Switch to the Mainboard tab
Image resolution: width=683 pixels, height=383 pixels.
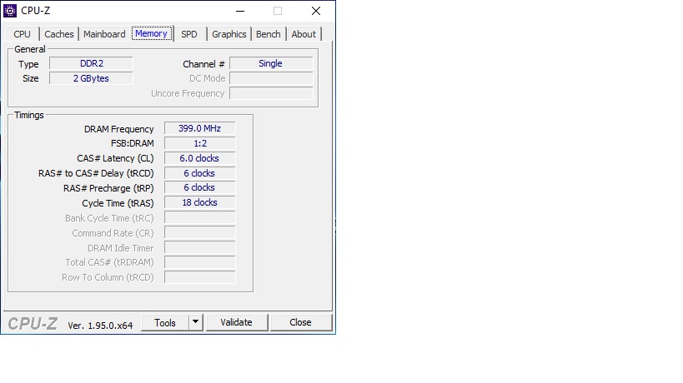[104, 34]
